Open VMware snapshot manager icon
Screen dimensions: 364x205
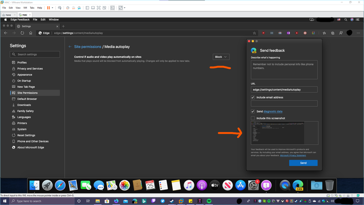tap(79, 8)
